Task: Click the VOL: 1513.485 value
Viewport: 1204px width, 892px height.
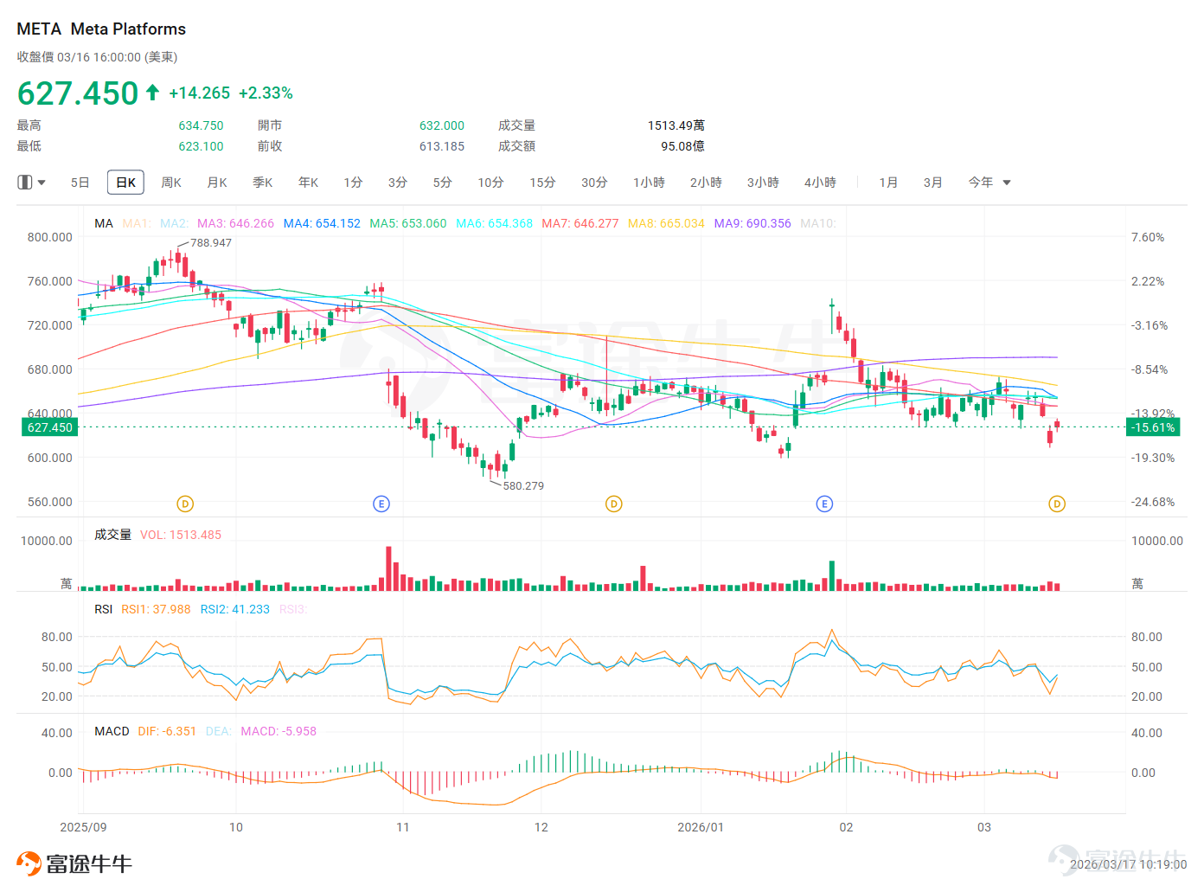Action: (x=181, y=535)
